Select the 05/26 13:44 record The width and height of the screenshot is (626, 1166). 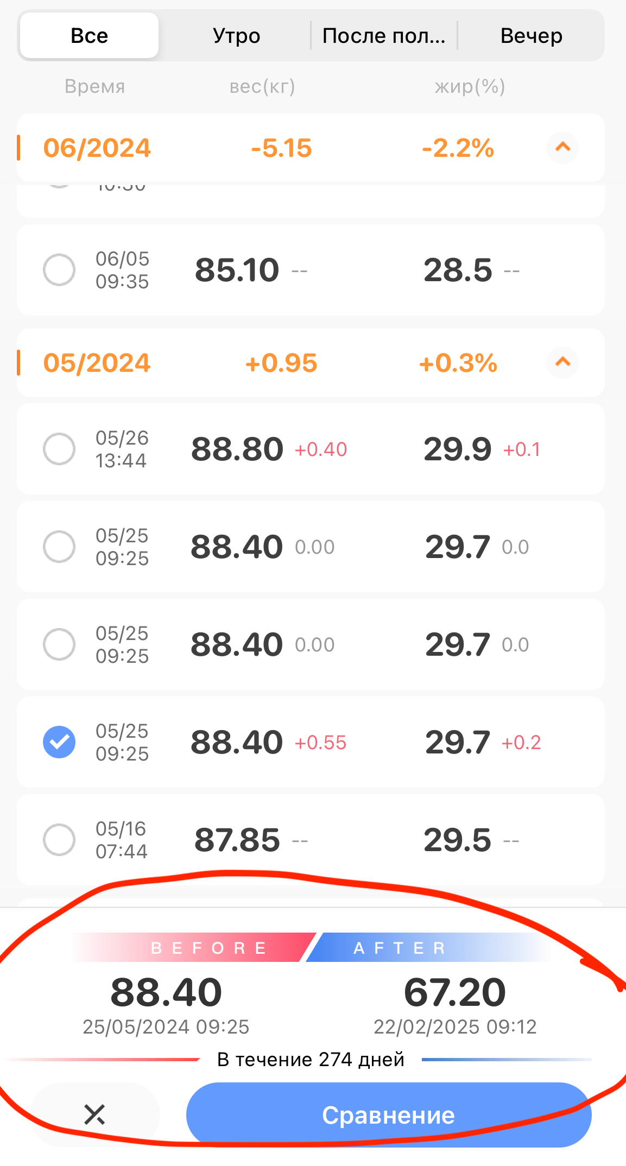click(59, 449)
